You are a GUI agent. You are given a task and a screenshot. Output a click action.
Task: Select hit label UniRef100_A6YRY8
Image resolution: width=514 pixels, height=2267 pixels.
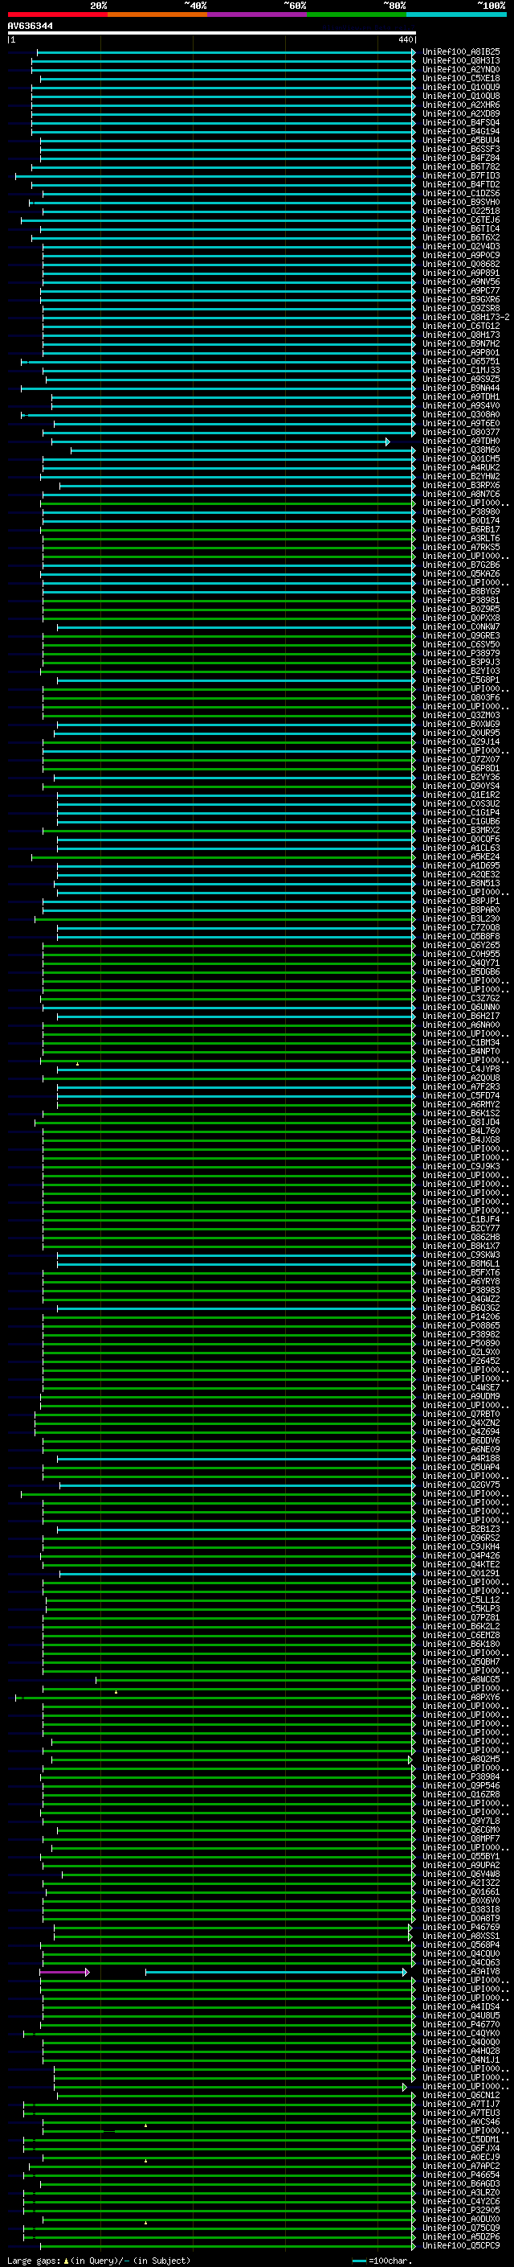coord(460,1281)
